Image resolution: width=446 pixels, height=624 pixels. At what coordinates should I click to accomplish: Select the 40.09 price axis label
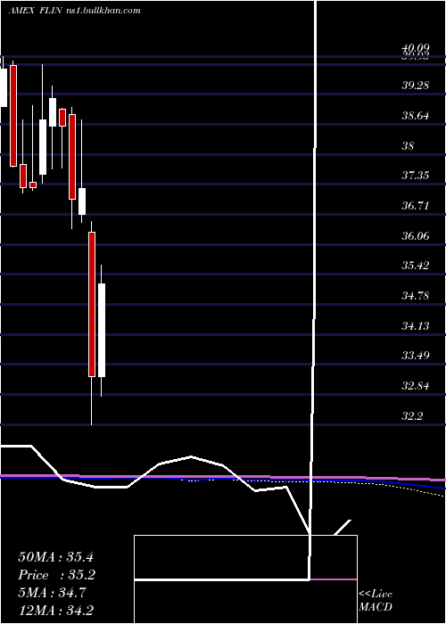415,48
